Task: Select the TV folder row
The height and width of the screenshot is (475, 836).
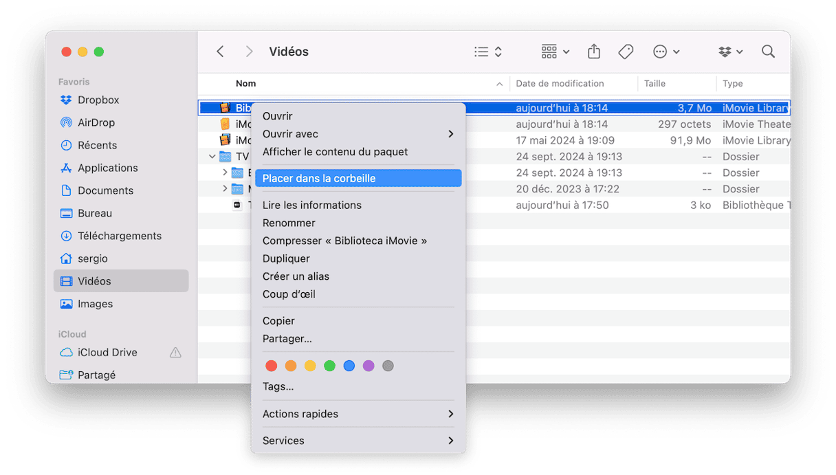Action: 494,157
